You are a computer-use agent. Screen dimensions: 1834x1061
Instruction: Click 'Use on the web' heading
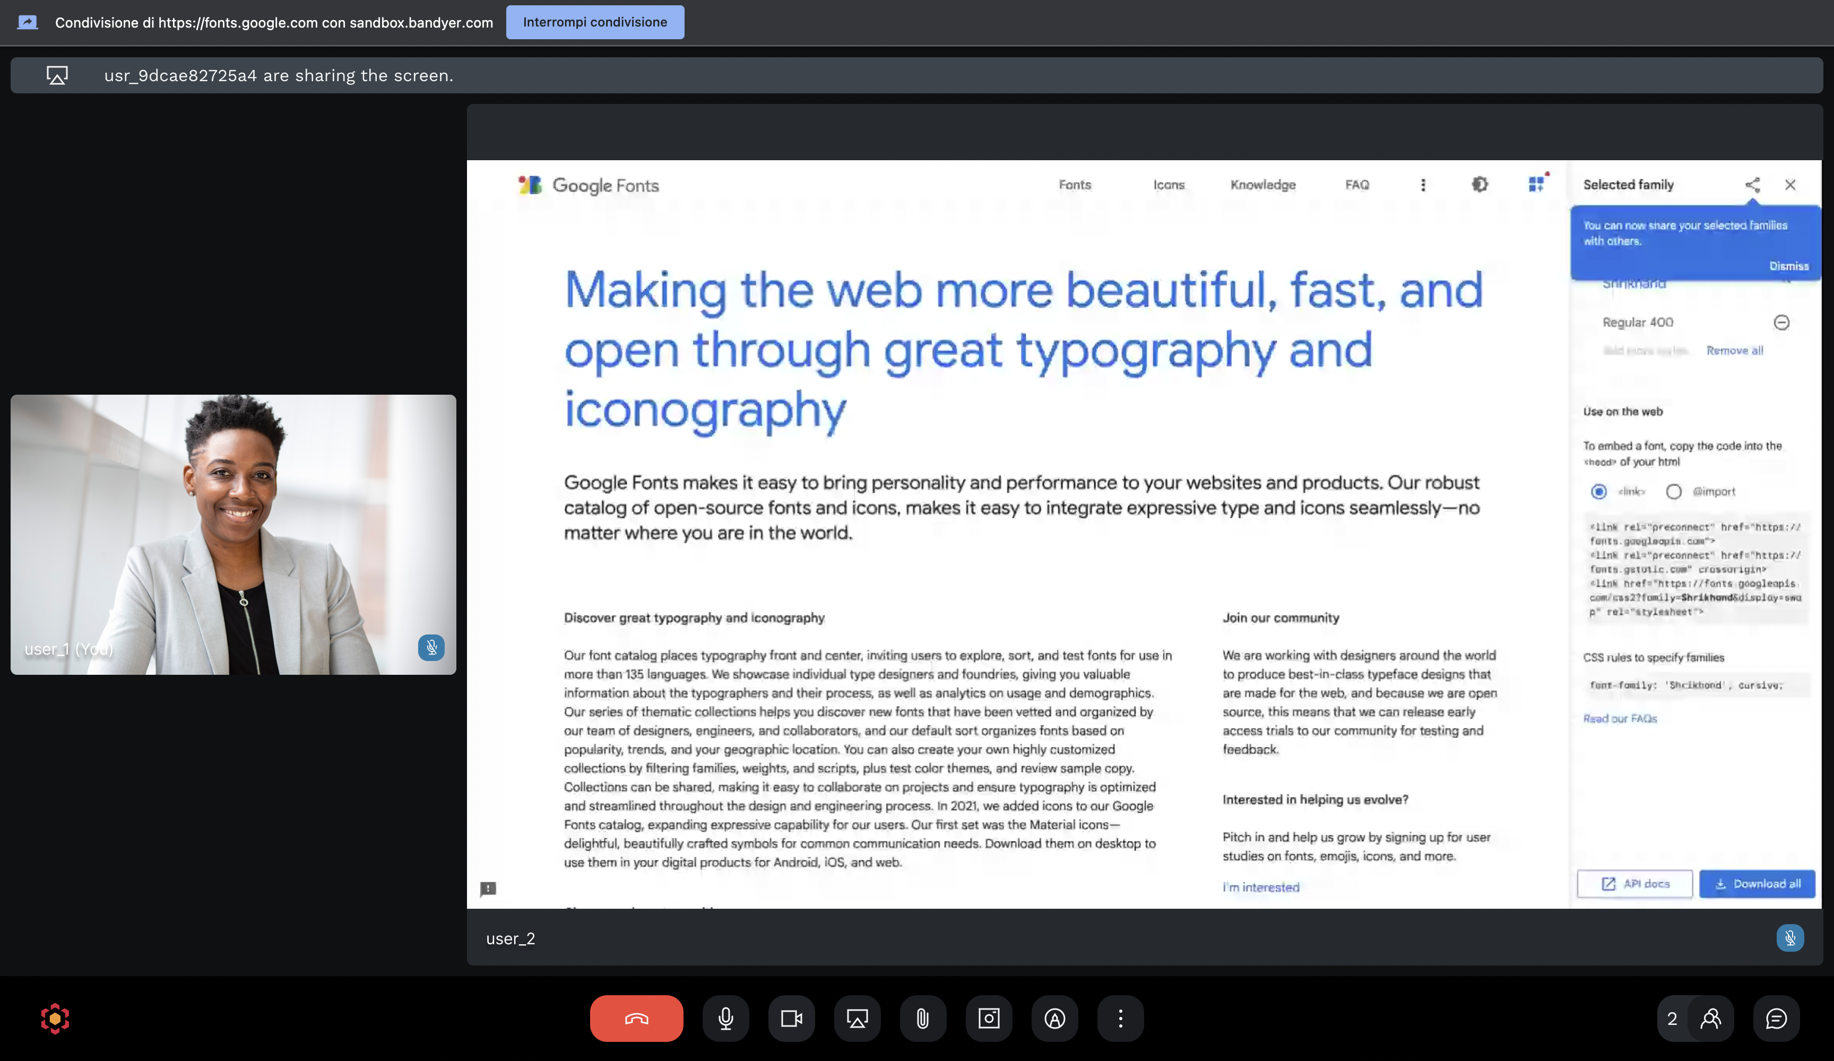(1622, 412)
